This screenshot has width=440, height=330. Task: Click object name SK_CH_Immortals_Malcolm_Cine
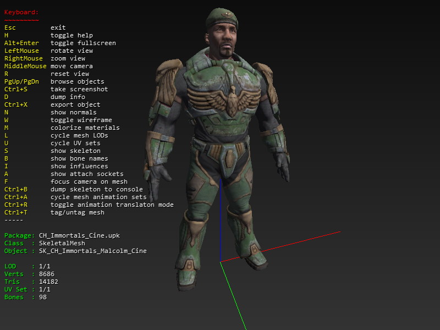(x=93, y=251)
